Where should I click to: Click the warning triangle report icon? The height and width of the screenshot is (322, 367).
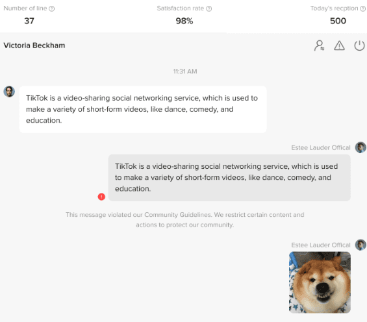tap(339, 45)
